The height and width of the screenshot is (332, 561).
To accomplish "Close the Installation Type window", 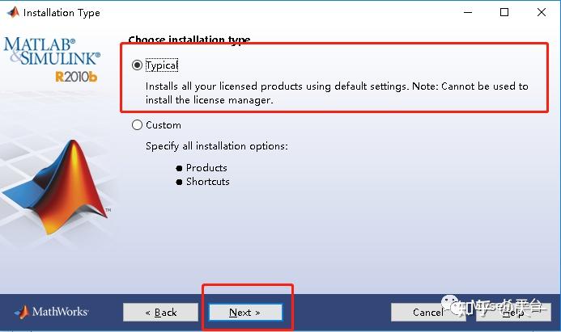I will 542,12.
